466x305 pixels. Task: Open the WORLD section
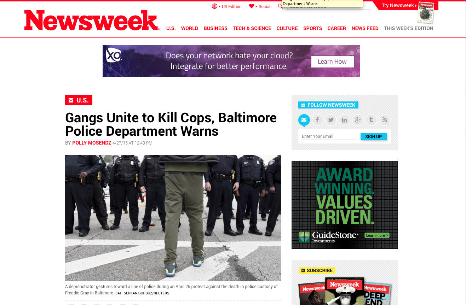pos(190,28)
